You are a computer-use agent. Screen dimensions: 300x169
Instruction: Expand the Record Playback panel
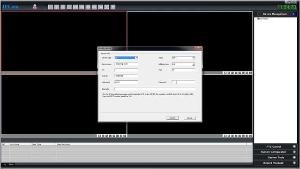[294, 163]
